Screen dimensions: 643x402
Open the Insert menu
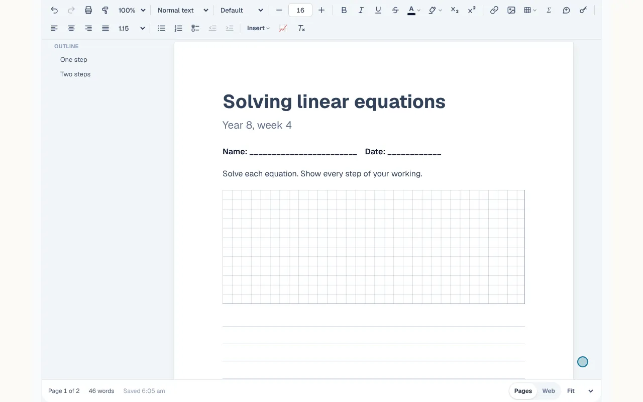258,28
